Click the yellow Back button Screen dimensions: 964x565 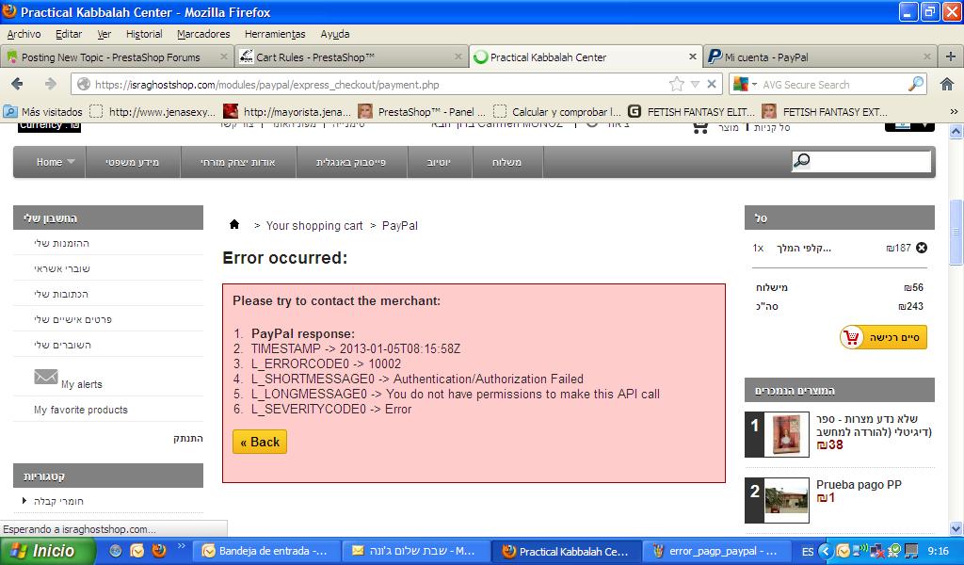(x=260, y=442)
